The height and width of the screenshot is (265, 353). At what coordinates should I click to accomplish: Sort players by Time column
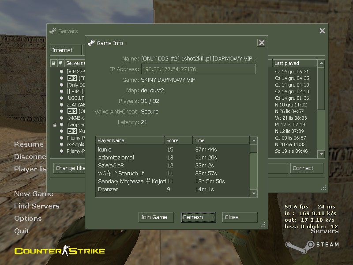(221, 140)
